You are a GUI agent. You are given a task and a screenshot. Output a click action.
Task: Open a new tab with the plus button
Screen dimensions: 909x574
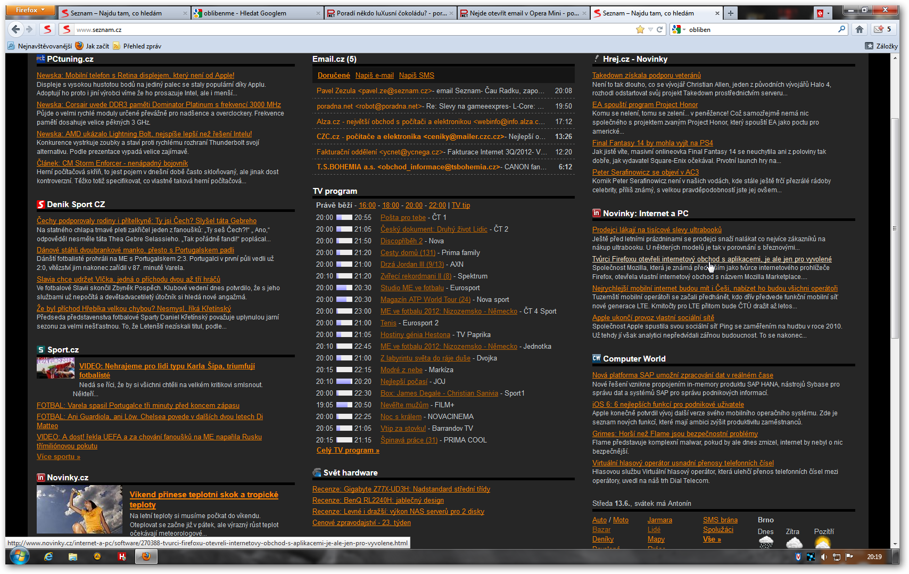coord(731,13)
